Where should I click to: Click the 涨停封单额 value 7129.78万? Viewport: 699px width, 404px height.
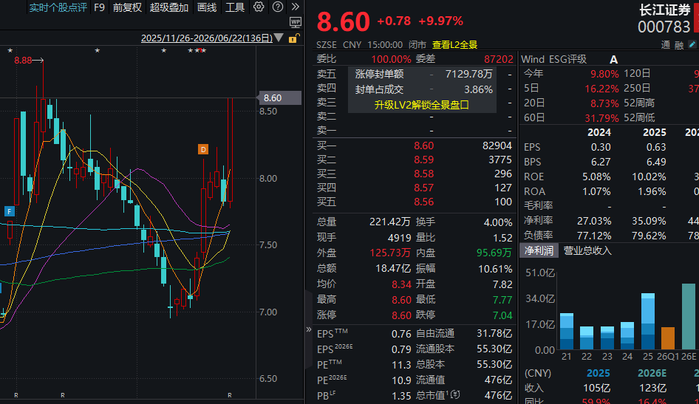pos(469,74)
